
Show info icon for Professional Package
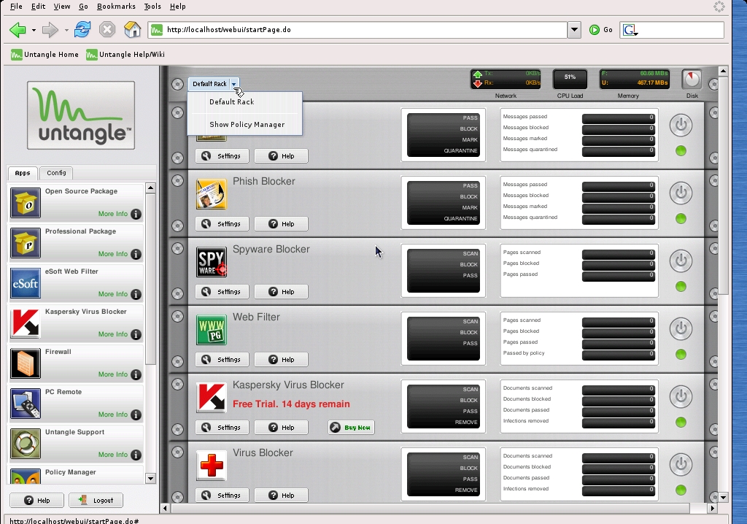136,254
